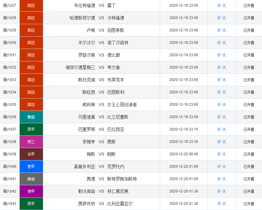This screenshot has height=210, width=262.
Task: Open 析 link for 梅斯 VS 朗斯
Action: (x=219, y=154)
